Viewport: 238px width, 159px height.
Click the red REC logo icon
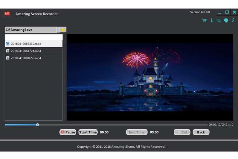[x=7, y=14]
